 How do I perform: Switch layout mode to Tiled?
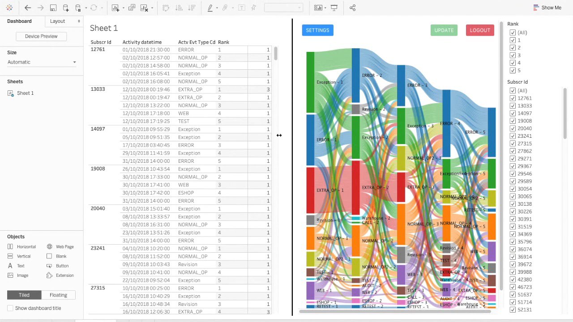[24, 295]
